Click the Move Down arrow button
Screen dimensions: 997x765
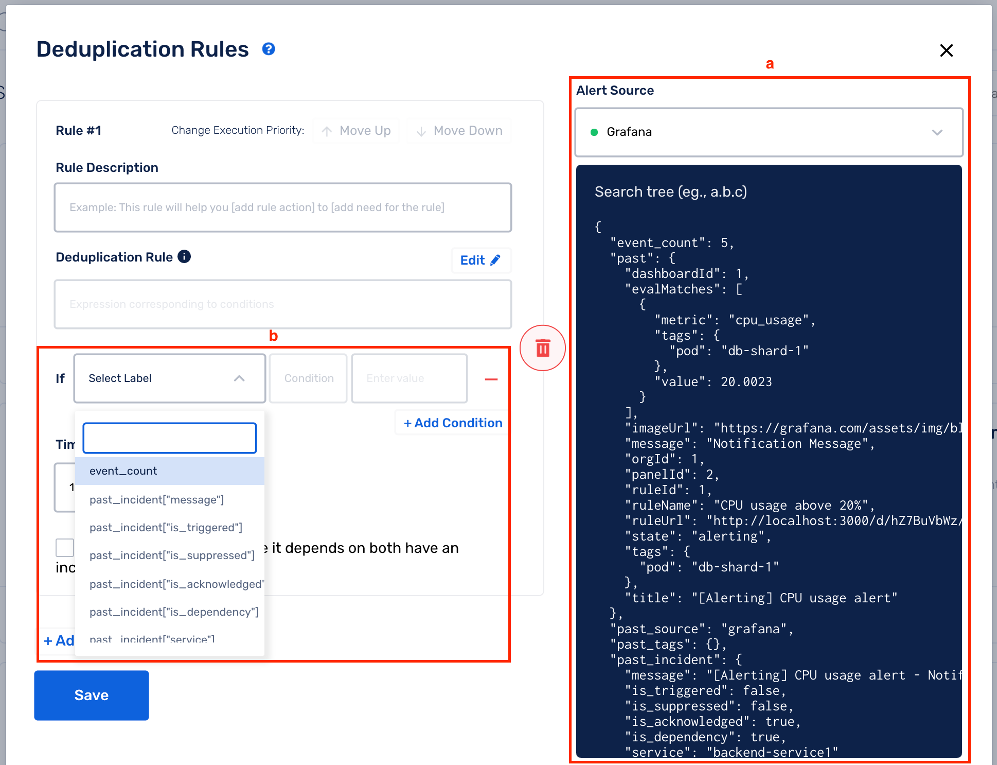459,131
